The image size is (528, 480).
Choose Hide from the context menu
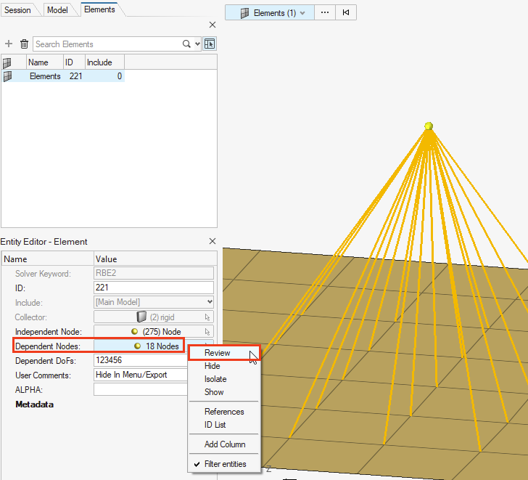point(212,366)
